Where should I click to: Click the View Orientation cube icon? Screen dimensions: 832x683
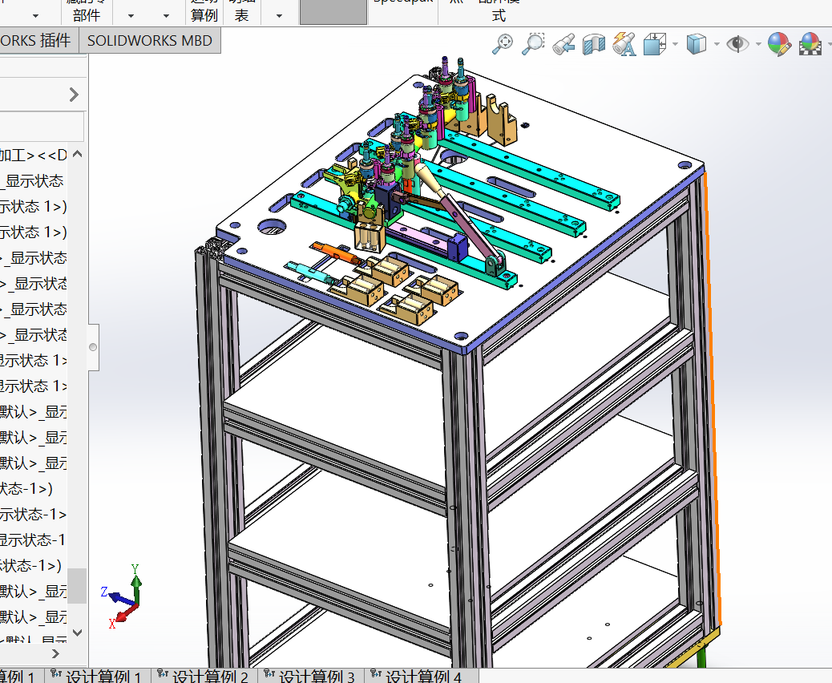coord(655,43)
